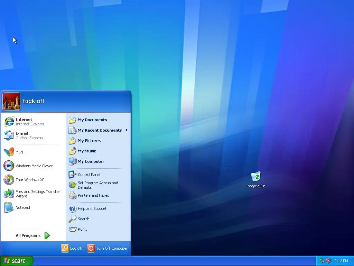This screenshot has height=266, width=354.
Task: Open Internet Explorer icon in Start menu
Action: [9, 122]
